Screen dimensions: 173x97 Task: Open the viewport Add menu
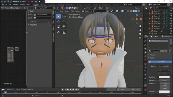point(72,11)
